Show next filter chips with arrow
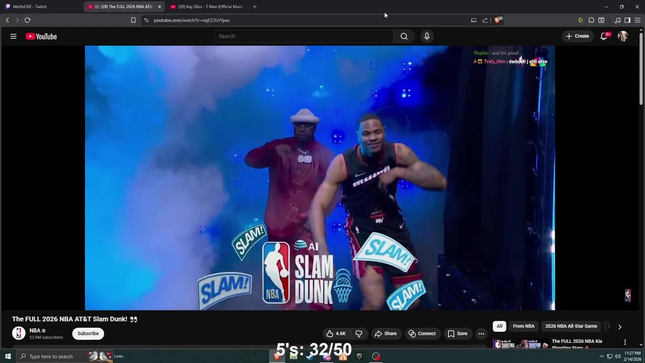The width and height of the screenshot is (645, 363). click(620, 327)
